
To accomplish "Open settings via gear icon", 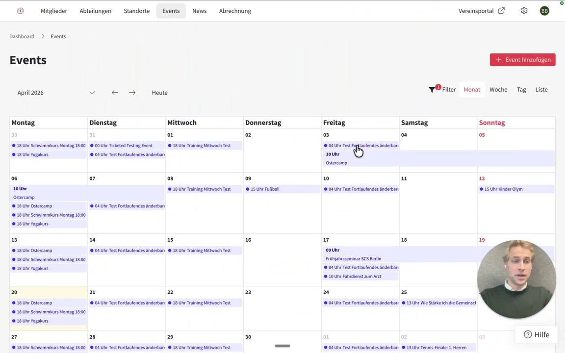I will (x=524, y=11).
